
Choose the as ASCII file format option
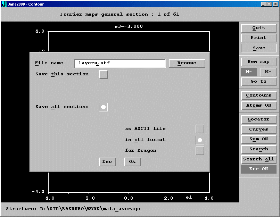[x=200, y=129]
